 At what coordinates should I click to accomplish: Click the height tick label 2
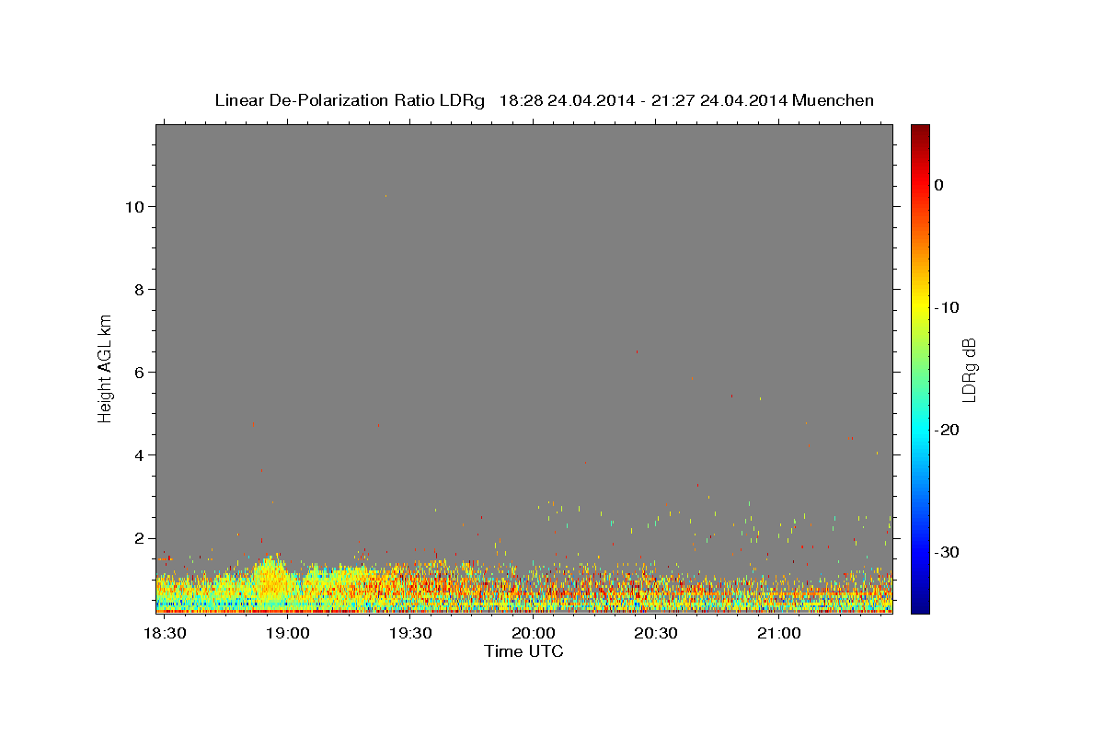coord(138,538)
